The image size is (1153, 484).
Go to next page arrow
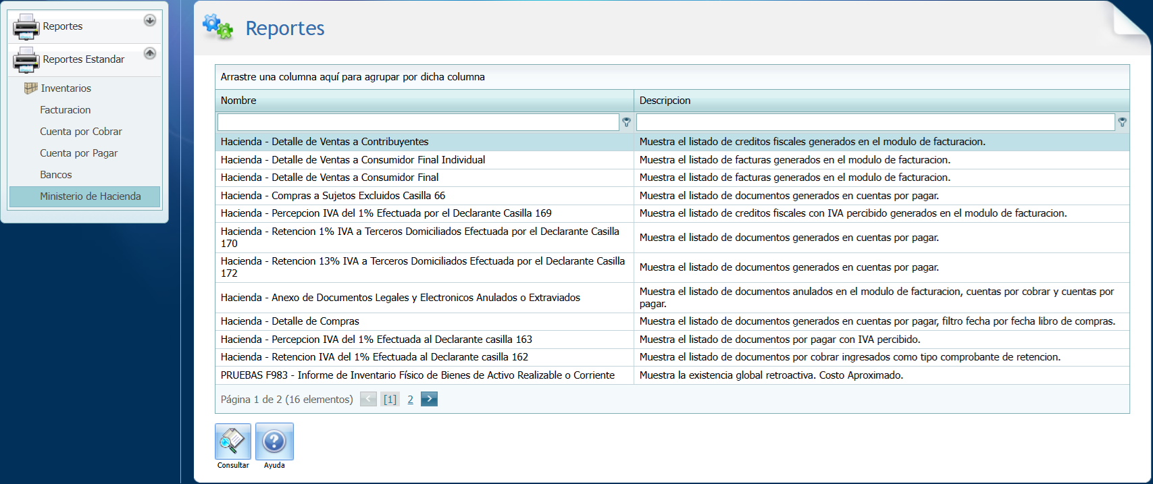coord(429,399)
